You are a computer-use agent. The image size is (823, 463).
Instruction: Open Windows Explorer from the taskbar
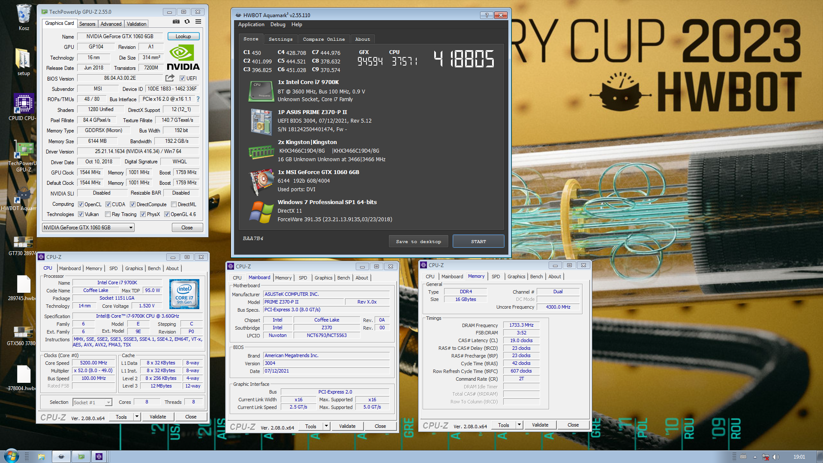(42, 457)
